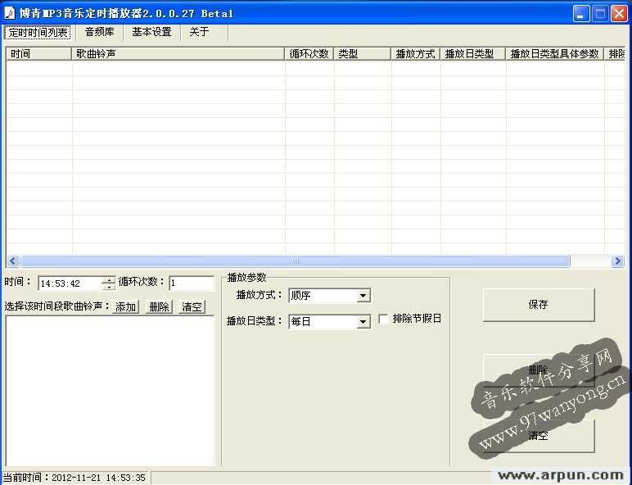
Task: Close the player window
Action: click(x=619, y=13)
